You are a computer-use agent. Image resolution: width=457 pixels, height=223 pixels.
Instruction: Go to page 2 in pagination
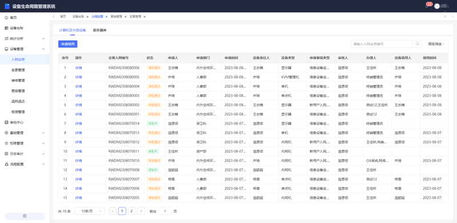pos(131,211)
